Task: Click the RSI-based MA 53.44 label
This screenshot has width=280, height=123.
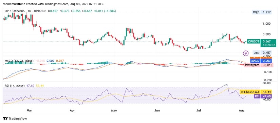Action: pos(256,92)
